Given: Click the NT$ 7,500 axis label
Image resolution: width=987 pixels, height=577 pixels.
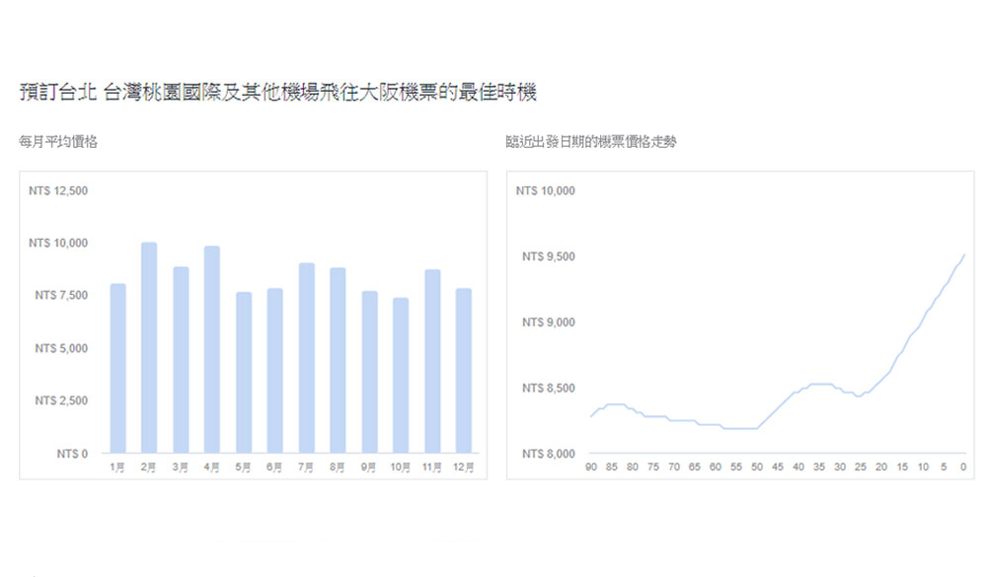Looking at the screenshot, I should click(61, 295).
